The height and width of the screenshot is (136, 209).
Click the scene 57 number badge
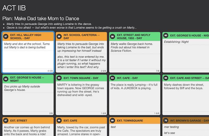pyautogui.click(x=6, y=36)
